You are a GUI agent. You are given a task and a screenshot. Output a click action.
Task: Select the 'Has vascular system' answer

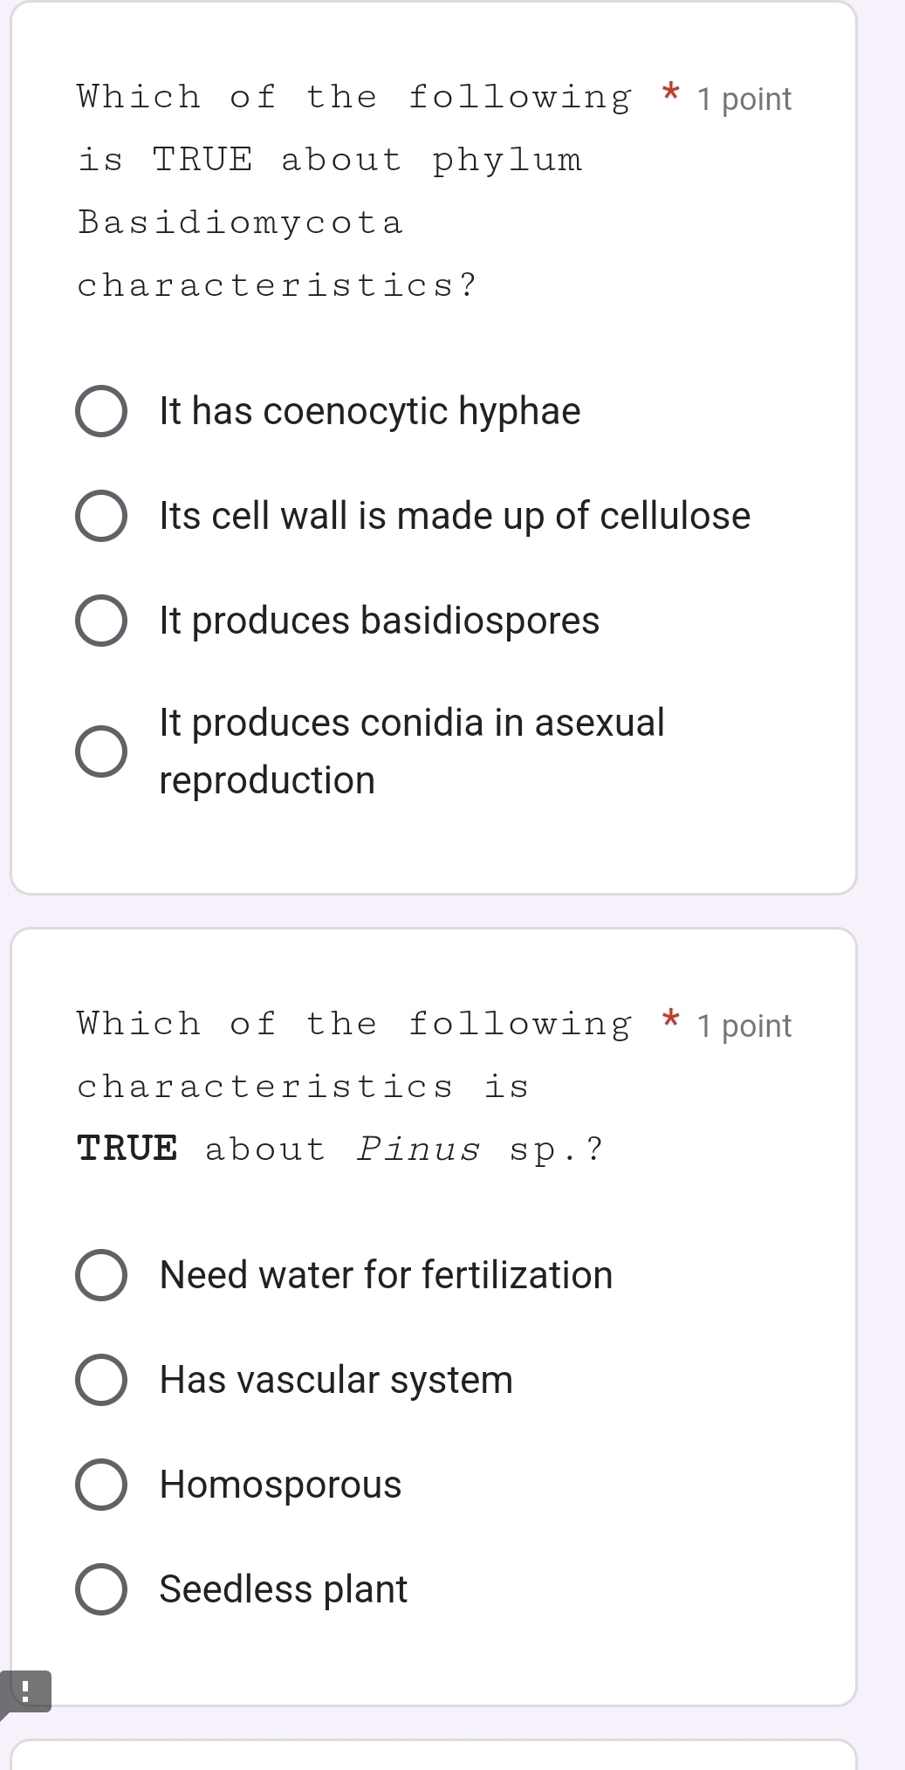click(101, 1380)
